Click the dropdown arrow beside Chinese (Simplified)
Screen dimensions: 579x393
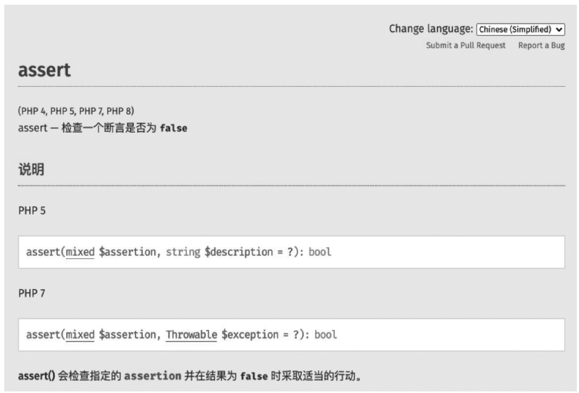(559, 29)
